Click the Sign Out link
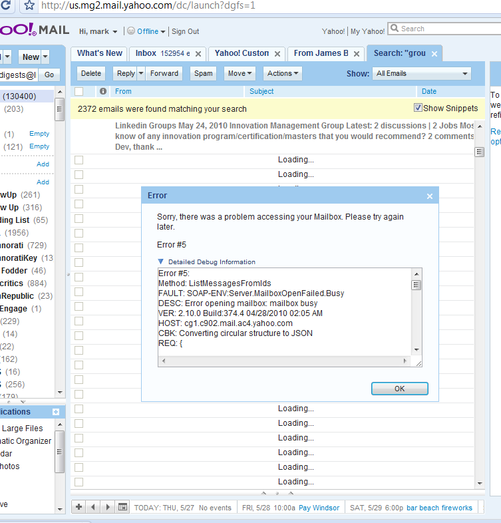The width and height of the screenshot is (501, 523). (185, 31)
